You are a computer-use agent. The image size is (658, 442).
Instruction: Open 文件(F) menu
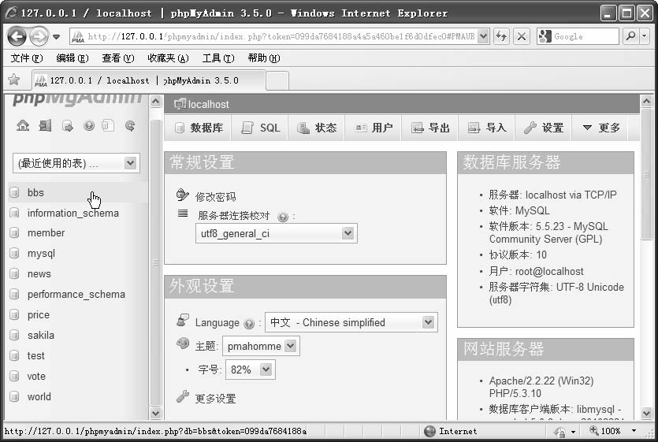[x=27, y=58]
